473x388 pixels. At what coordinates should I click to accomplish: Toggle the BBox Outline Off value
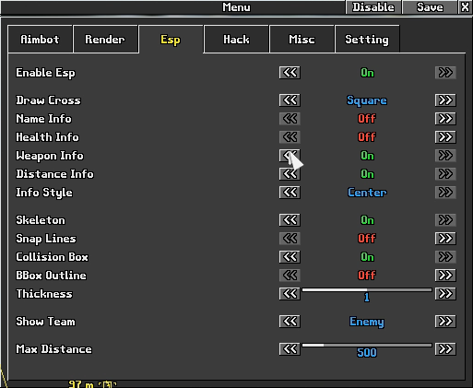coord(367,276)
